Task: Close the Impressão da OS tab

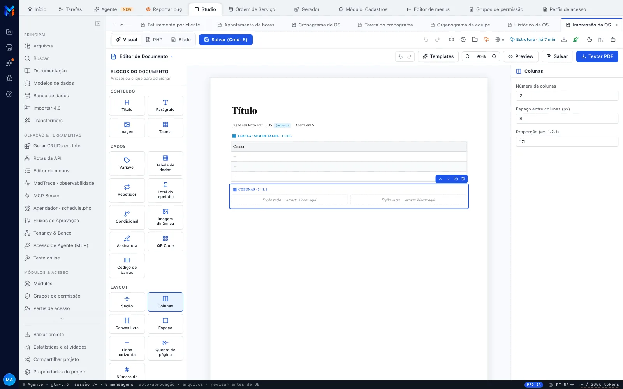Action: click(617, 25)
